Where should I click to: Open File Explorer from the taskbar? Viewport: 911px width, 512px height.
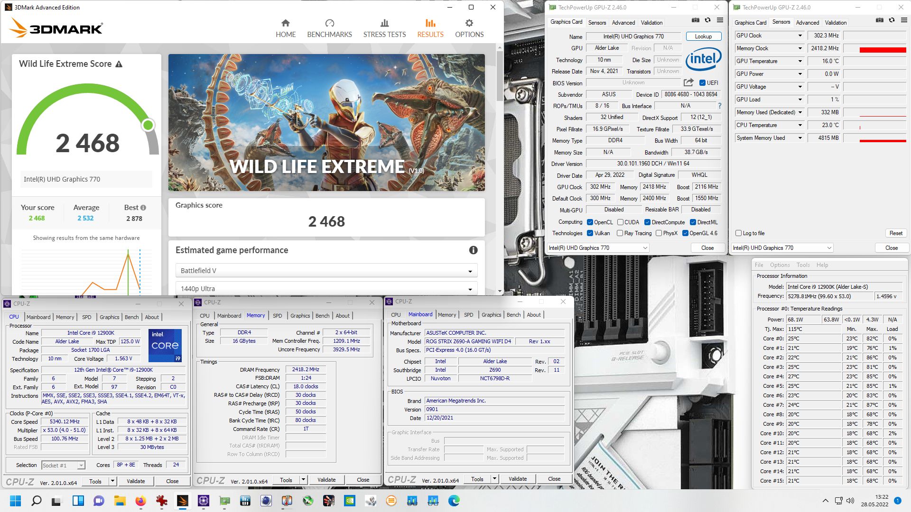tap(120, 501)
